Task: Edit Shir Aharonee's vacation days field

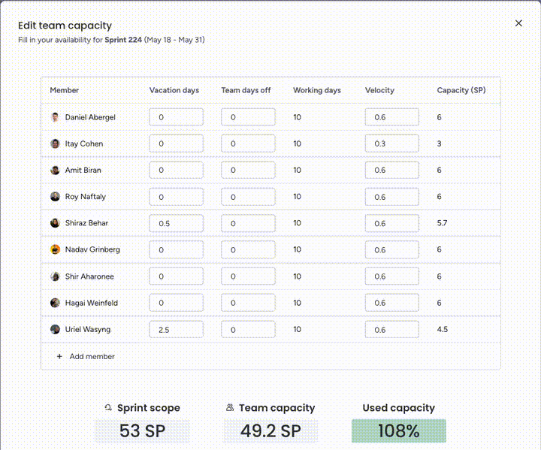Action: click(176, 276)
